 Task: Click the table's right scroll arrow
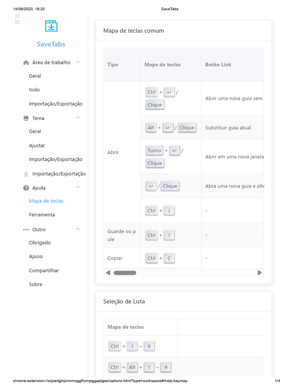pyautogui.click(x=259, y=273)
